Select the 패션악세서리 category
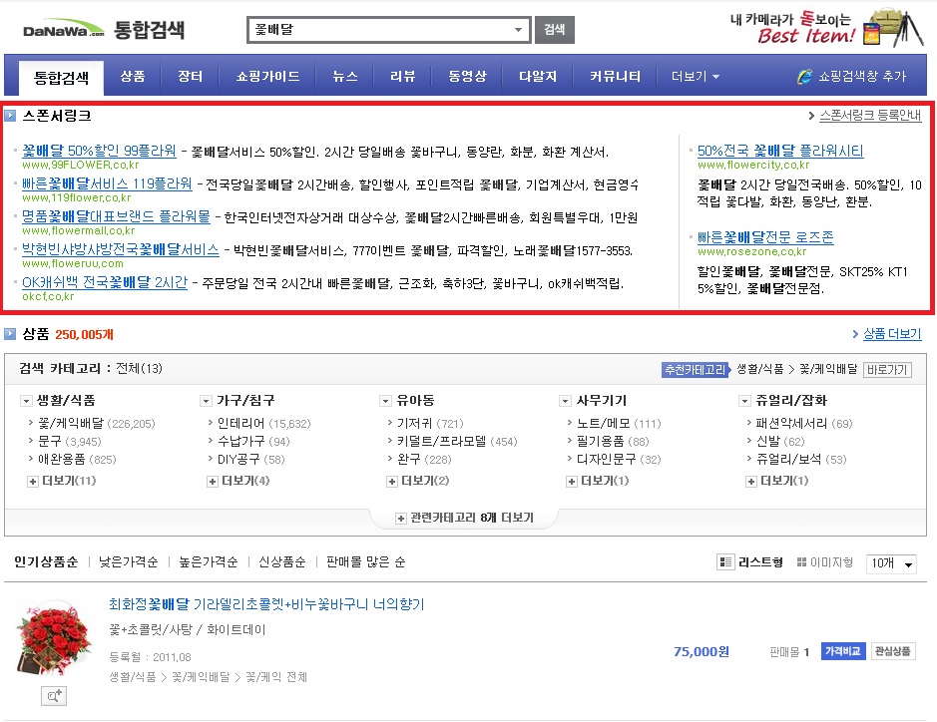 (x=791, y=424)
